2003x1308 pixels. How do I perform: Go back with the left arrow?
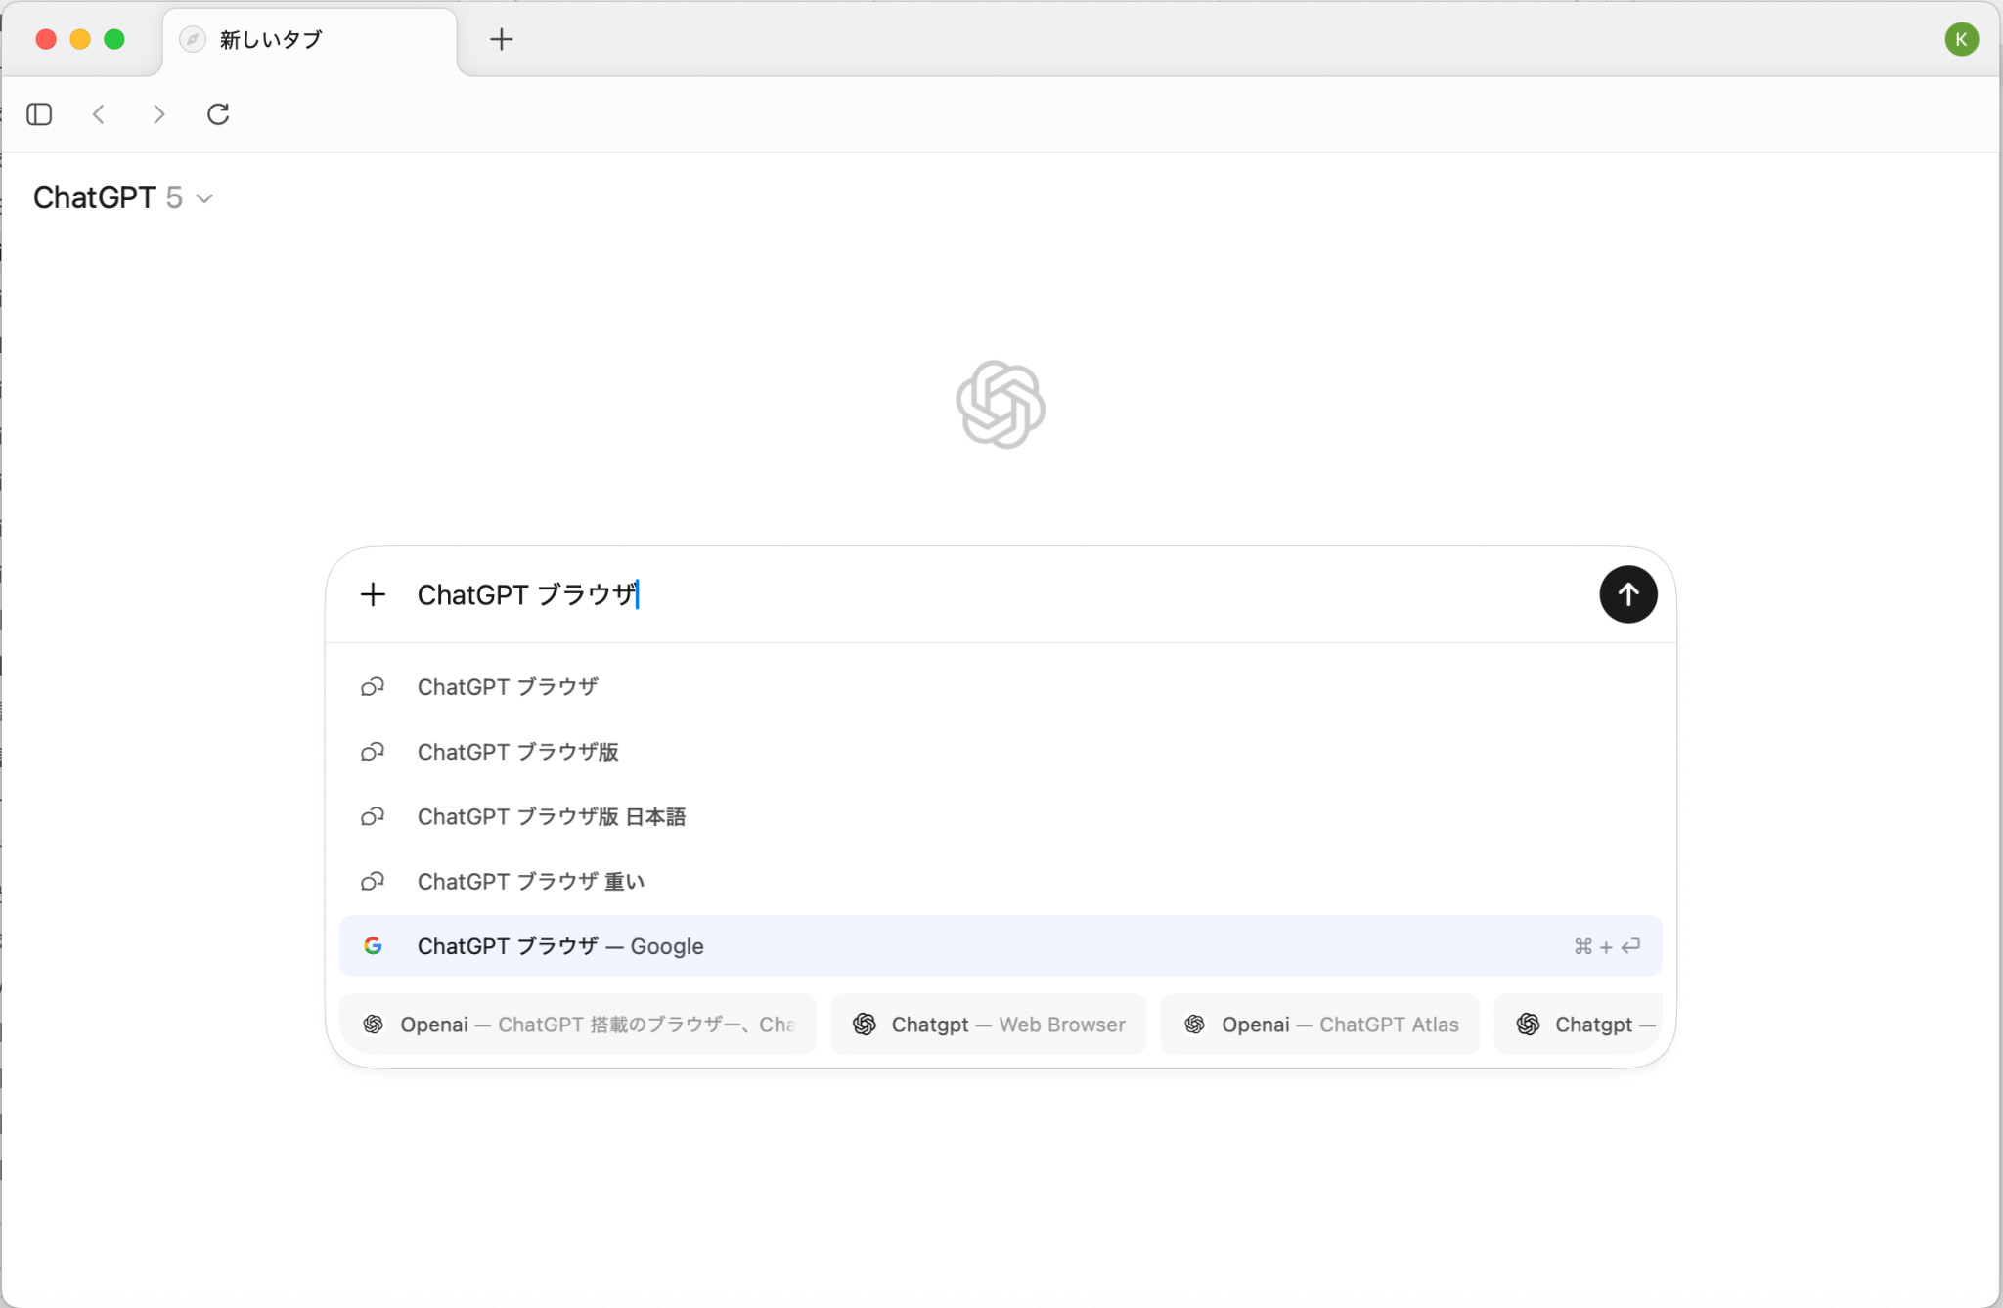(99, 114)
